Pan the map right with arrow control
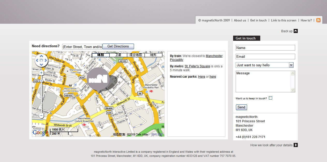The image size is (327, 162). (46, 61)
